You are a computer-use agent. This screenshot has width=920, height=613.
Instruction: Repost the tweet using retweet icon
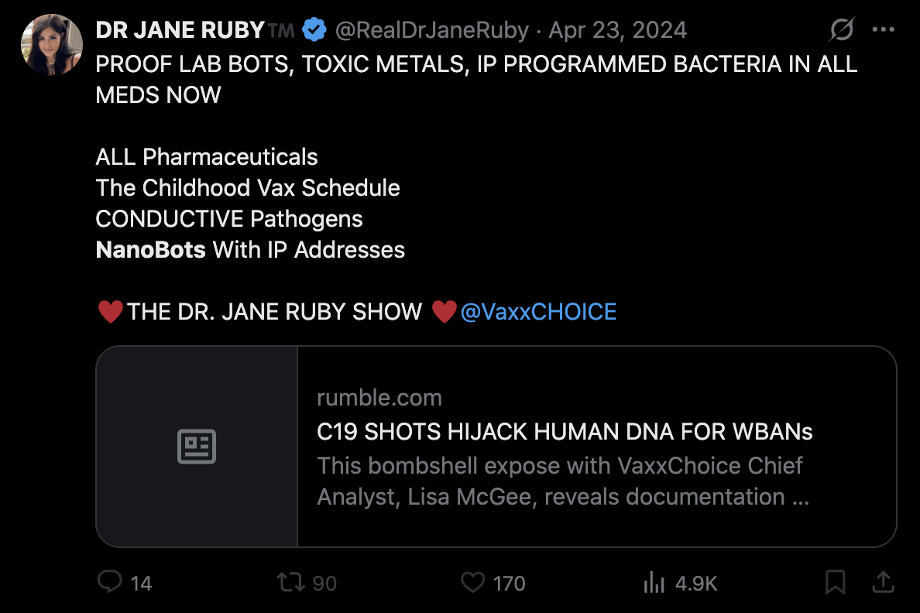[290, 582]
